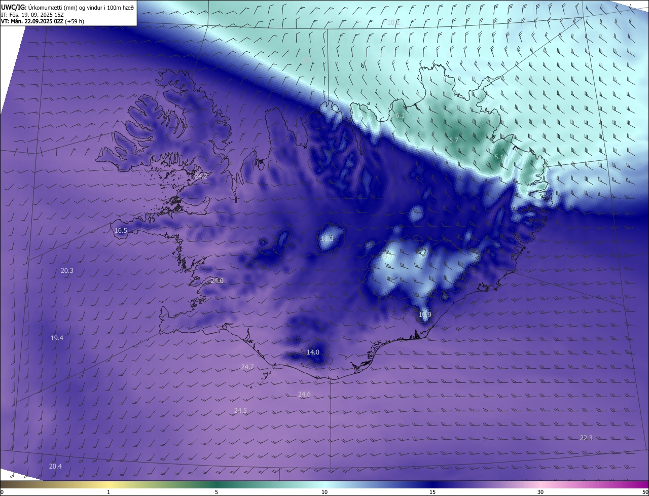Click the 24.6 value label
This screenshot has height=496, width=649.
(x=304, y=394)
